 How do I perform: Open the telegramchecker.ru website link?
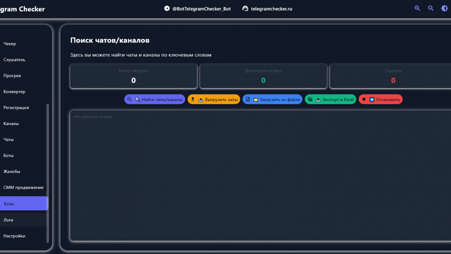271,9
